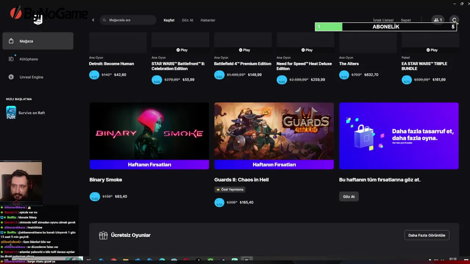Click the %70 discount badge under Detroit
Image resolution: width=470 pixels, height=264 pixels.
pyautogui.click(x=94, y=75)
